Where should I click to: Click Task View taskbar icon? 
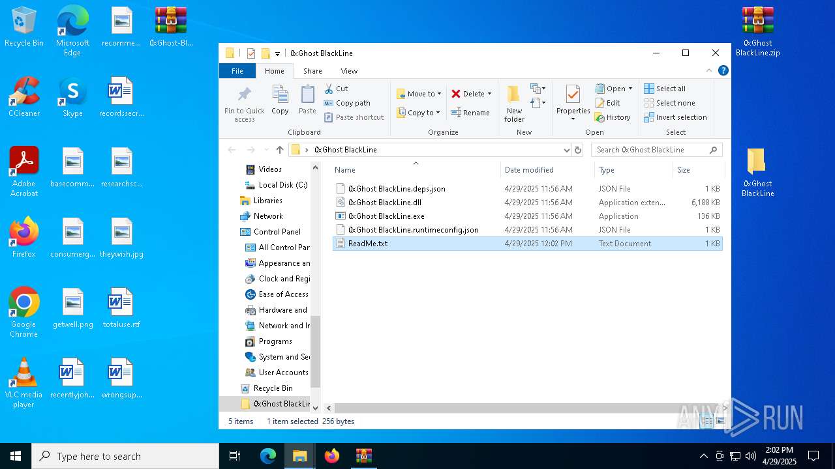pos(235,456)
